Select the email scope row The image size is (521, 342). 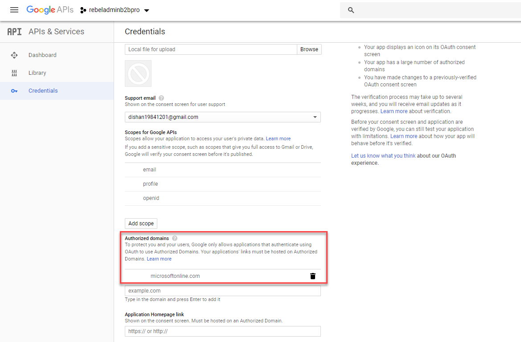click(223, 170)
